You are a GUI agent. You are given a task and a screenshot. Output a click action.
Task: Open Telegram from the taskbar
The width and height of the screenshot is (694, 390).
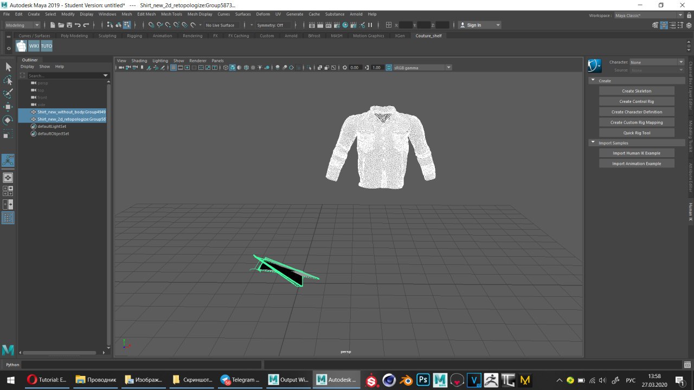click(x=241, y=380)
